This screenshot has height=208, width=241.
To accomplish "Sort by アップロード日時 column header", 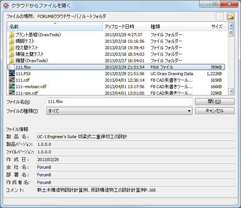I will 125,26.
